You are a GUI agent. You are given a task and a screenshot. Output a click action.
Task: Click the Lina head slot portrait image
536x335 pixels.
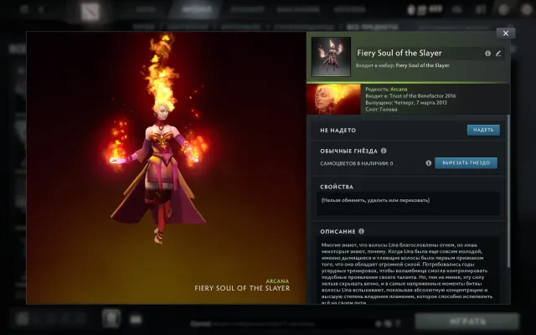333,99
